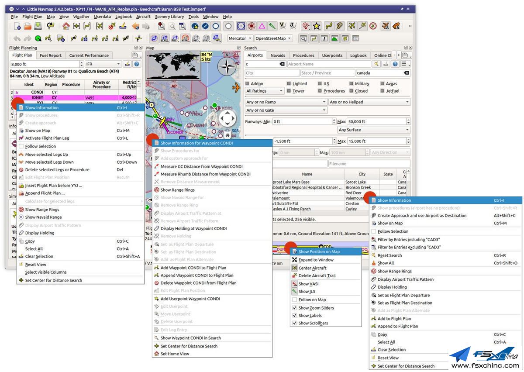Click the RSTR restricted airspace icon
The width and height of the screenshot is (524, 372).
[x=185, y=38]
